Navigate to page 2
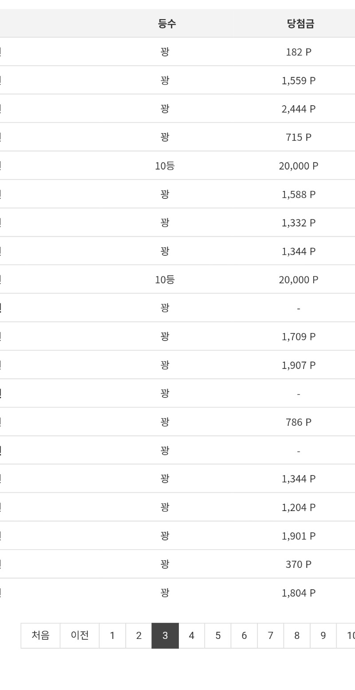The width and height of the screenshot is (355, 690). [x=138, y=635]
